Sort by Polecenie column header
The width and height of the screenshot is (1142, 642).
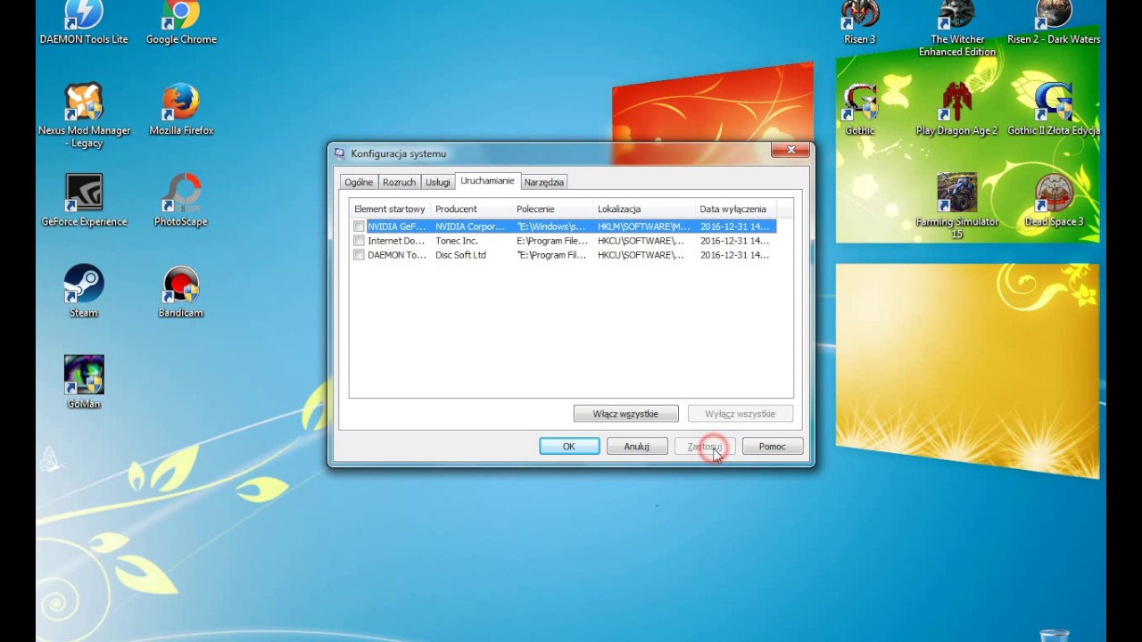coord(553,209)
